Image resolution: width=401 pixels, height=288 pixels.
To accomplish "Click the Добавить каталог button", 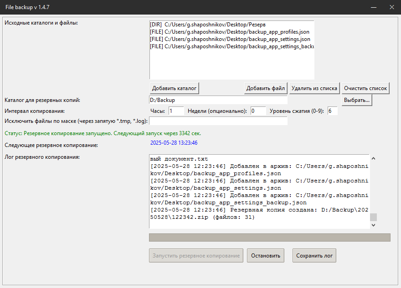I will point(174,88).
